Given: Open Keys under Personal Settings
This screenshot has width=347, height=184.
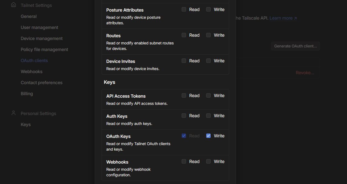Looking at the screenshot, I should tap(26, 124).
